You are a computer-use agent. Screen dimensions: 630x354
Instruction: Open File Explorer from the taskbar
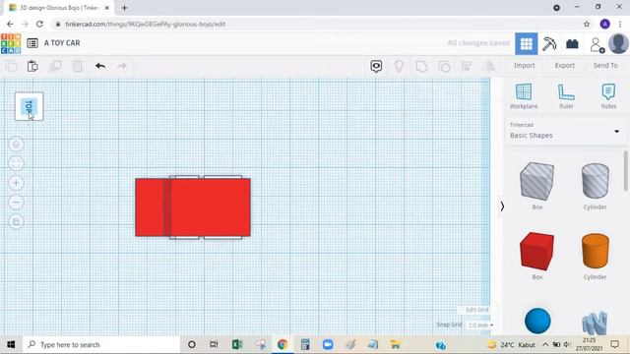[x=396, y=344]
